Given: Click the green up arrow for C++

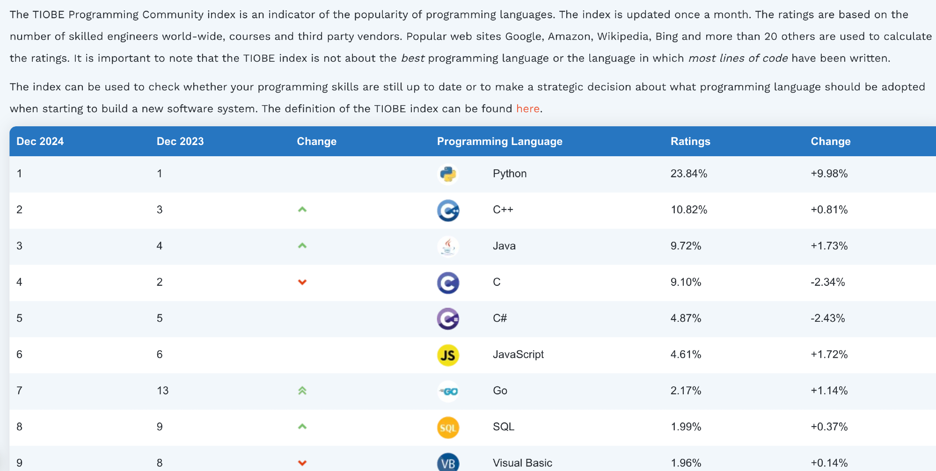Looking at the screenshot, I should pyautogui.click(x=302, y=210).
